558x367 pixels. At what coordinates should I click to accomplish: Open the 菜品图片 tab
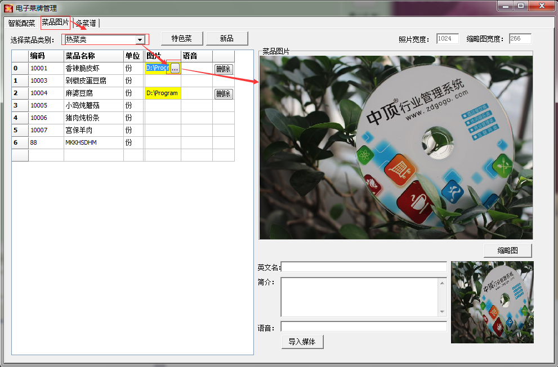point(55,23)
